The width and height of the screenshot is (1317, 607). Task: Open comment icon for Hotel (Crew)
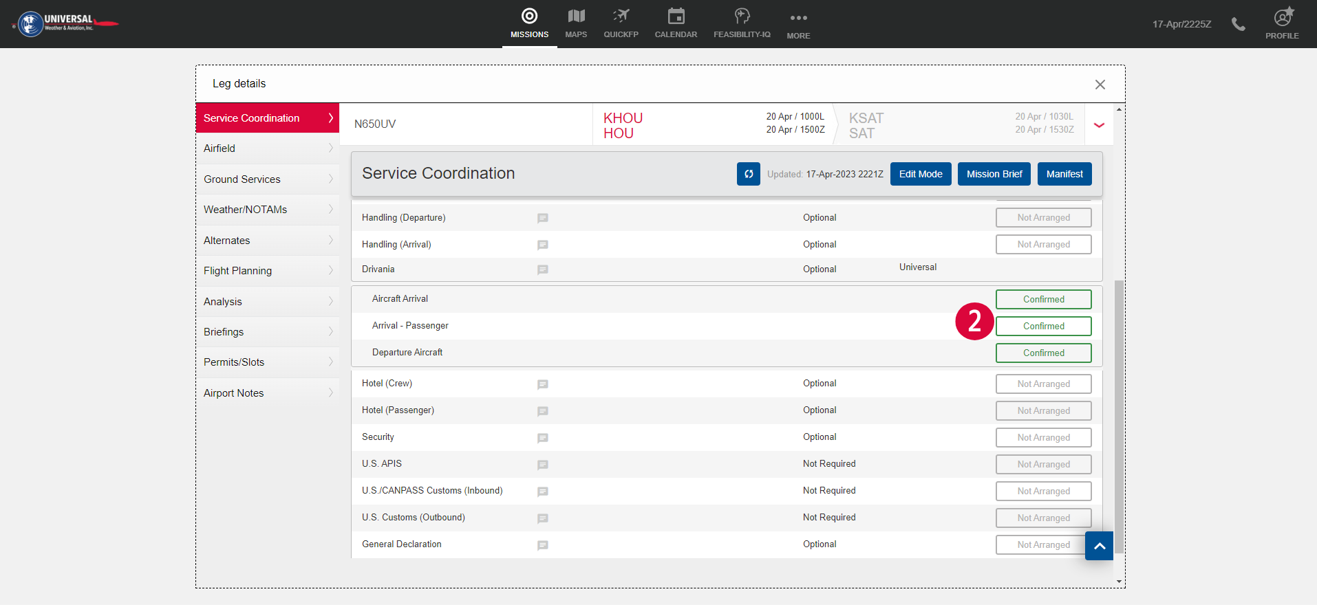click(x=542, y=384)
